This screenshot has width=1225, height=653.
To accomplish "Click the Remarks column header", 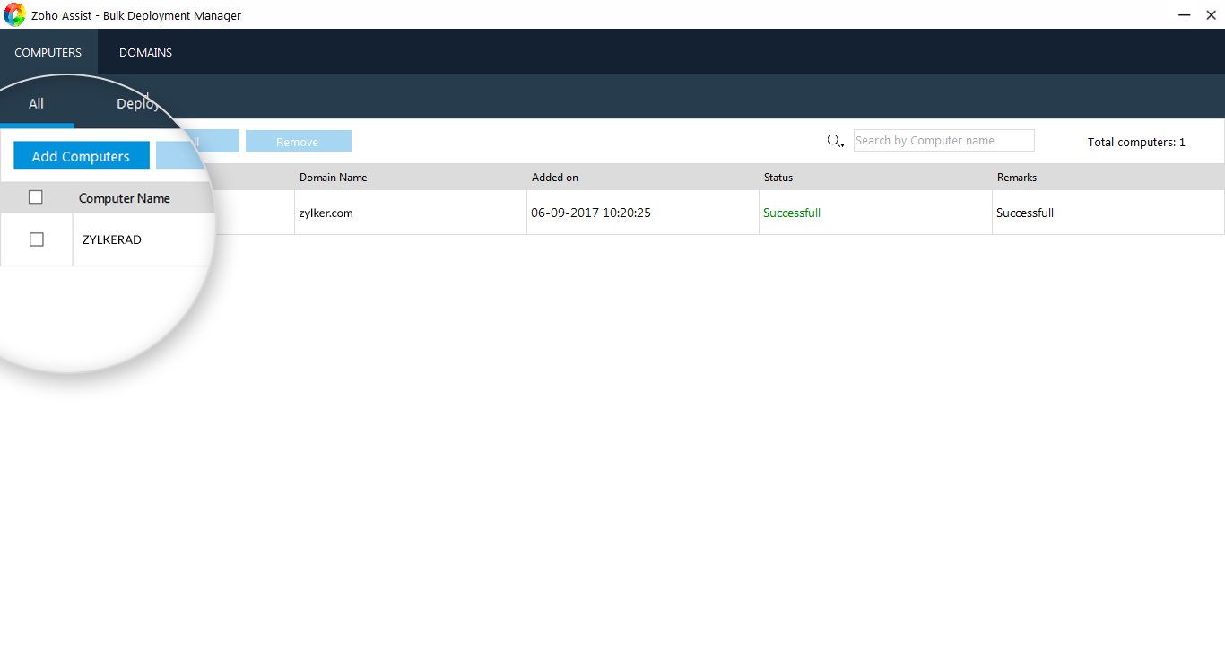I will [x=1016, y=178].
